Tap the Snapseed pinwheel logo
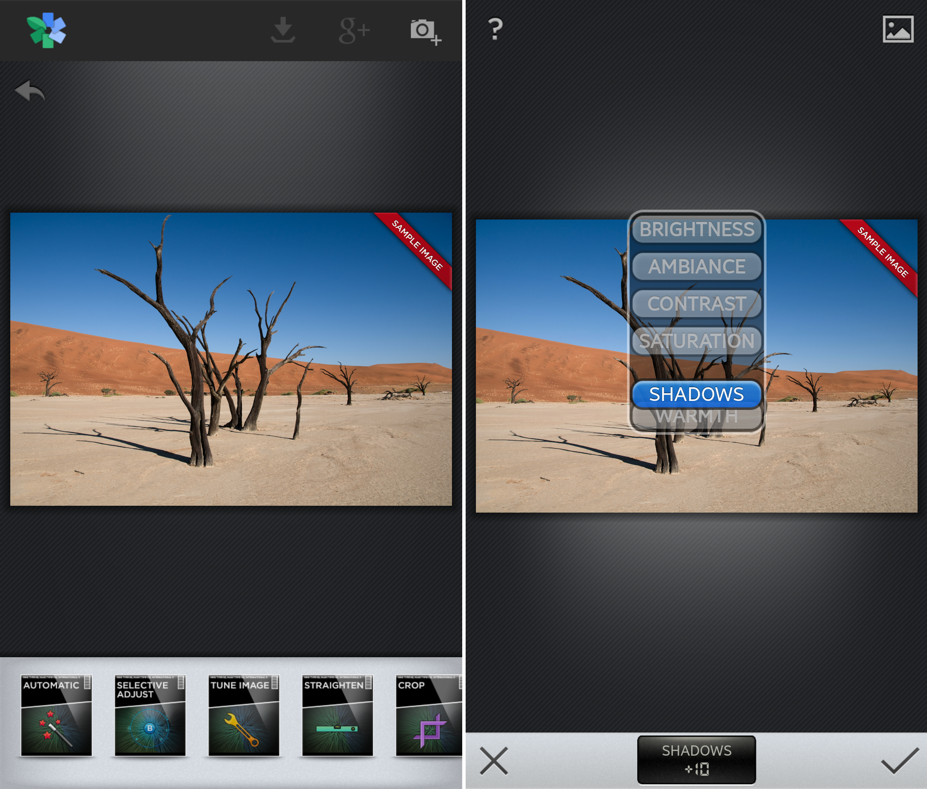Image resolution: width=927 pixels, height=789 pixels. [47, 30]
